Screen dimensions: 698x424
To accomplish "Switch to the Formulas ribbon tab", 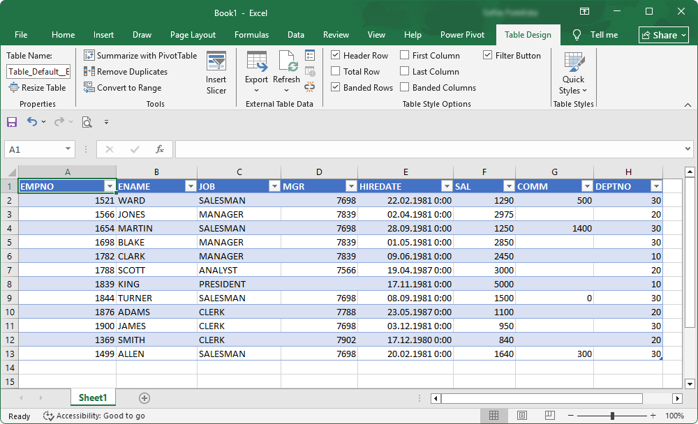I will tap(251, 34).
